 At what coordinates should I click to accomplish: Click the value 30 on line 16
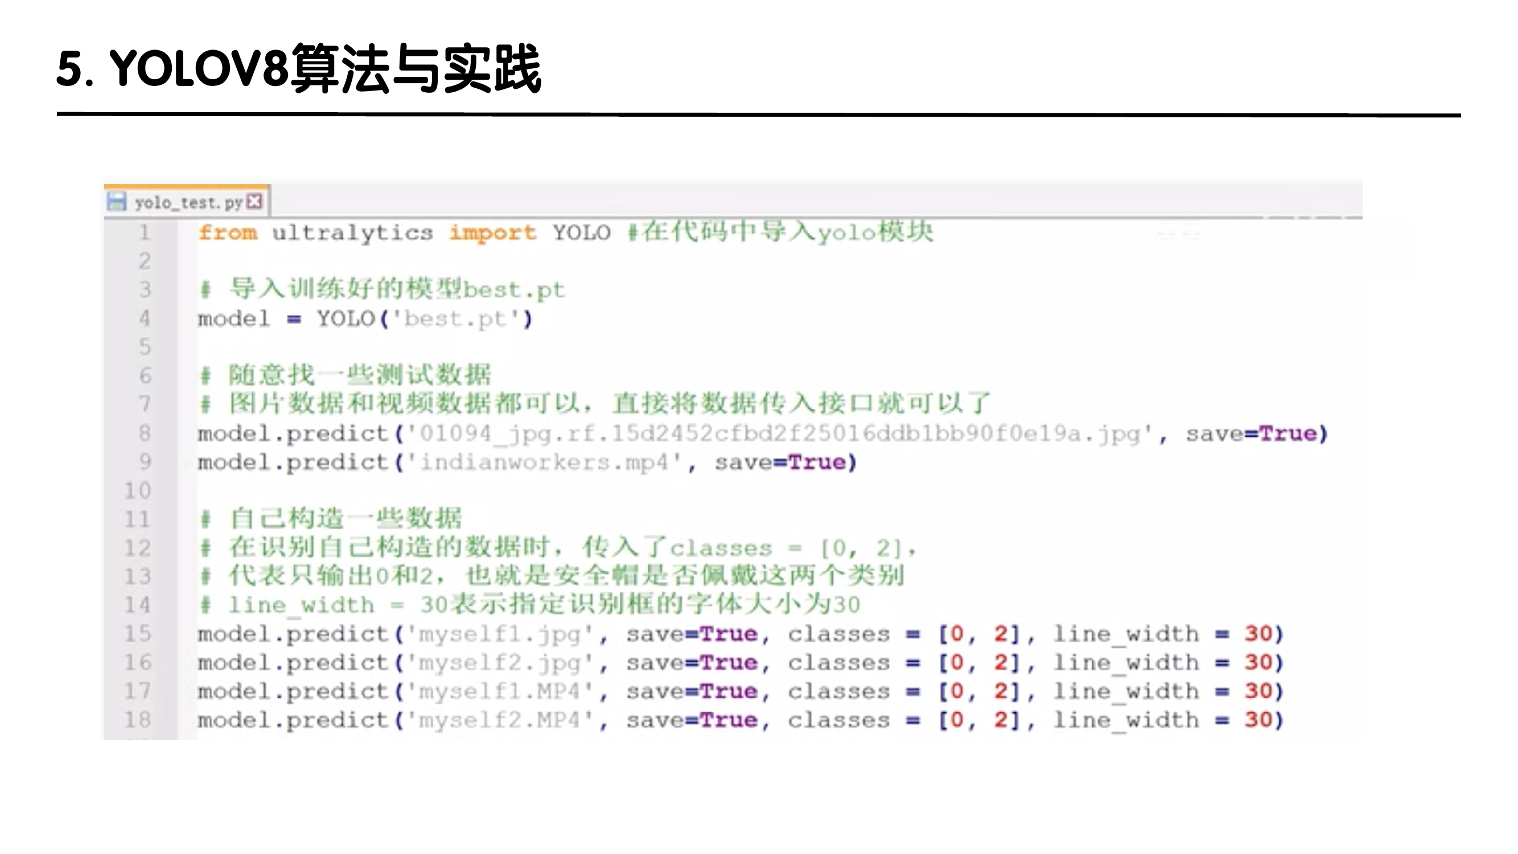pos(1258,663)
